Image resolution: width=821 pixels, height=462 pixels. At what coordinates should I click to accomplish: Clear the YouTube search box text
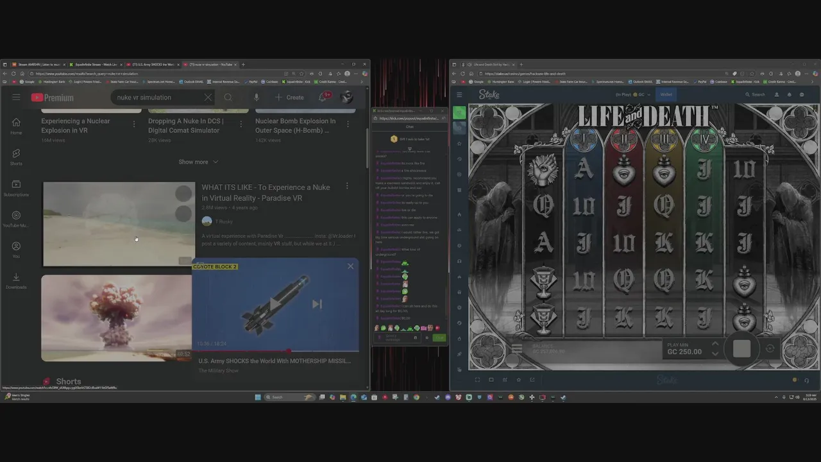coord(208,98)
